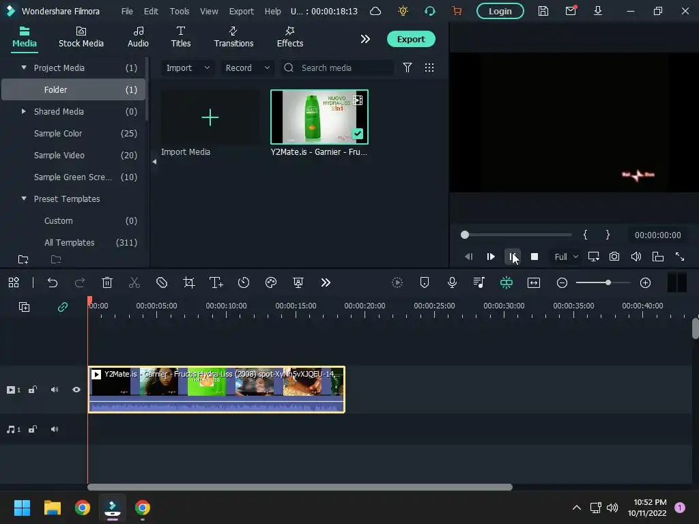Click the zoom-to-fit timeline icon
The image size is (699, 524).
click(534, 282)
